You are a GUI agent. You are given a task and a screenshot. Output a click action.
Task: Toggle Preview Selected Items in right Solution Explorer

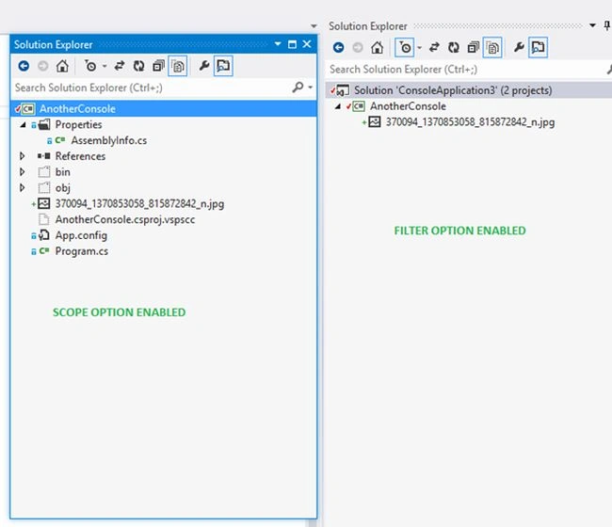click(539, 47)
